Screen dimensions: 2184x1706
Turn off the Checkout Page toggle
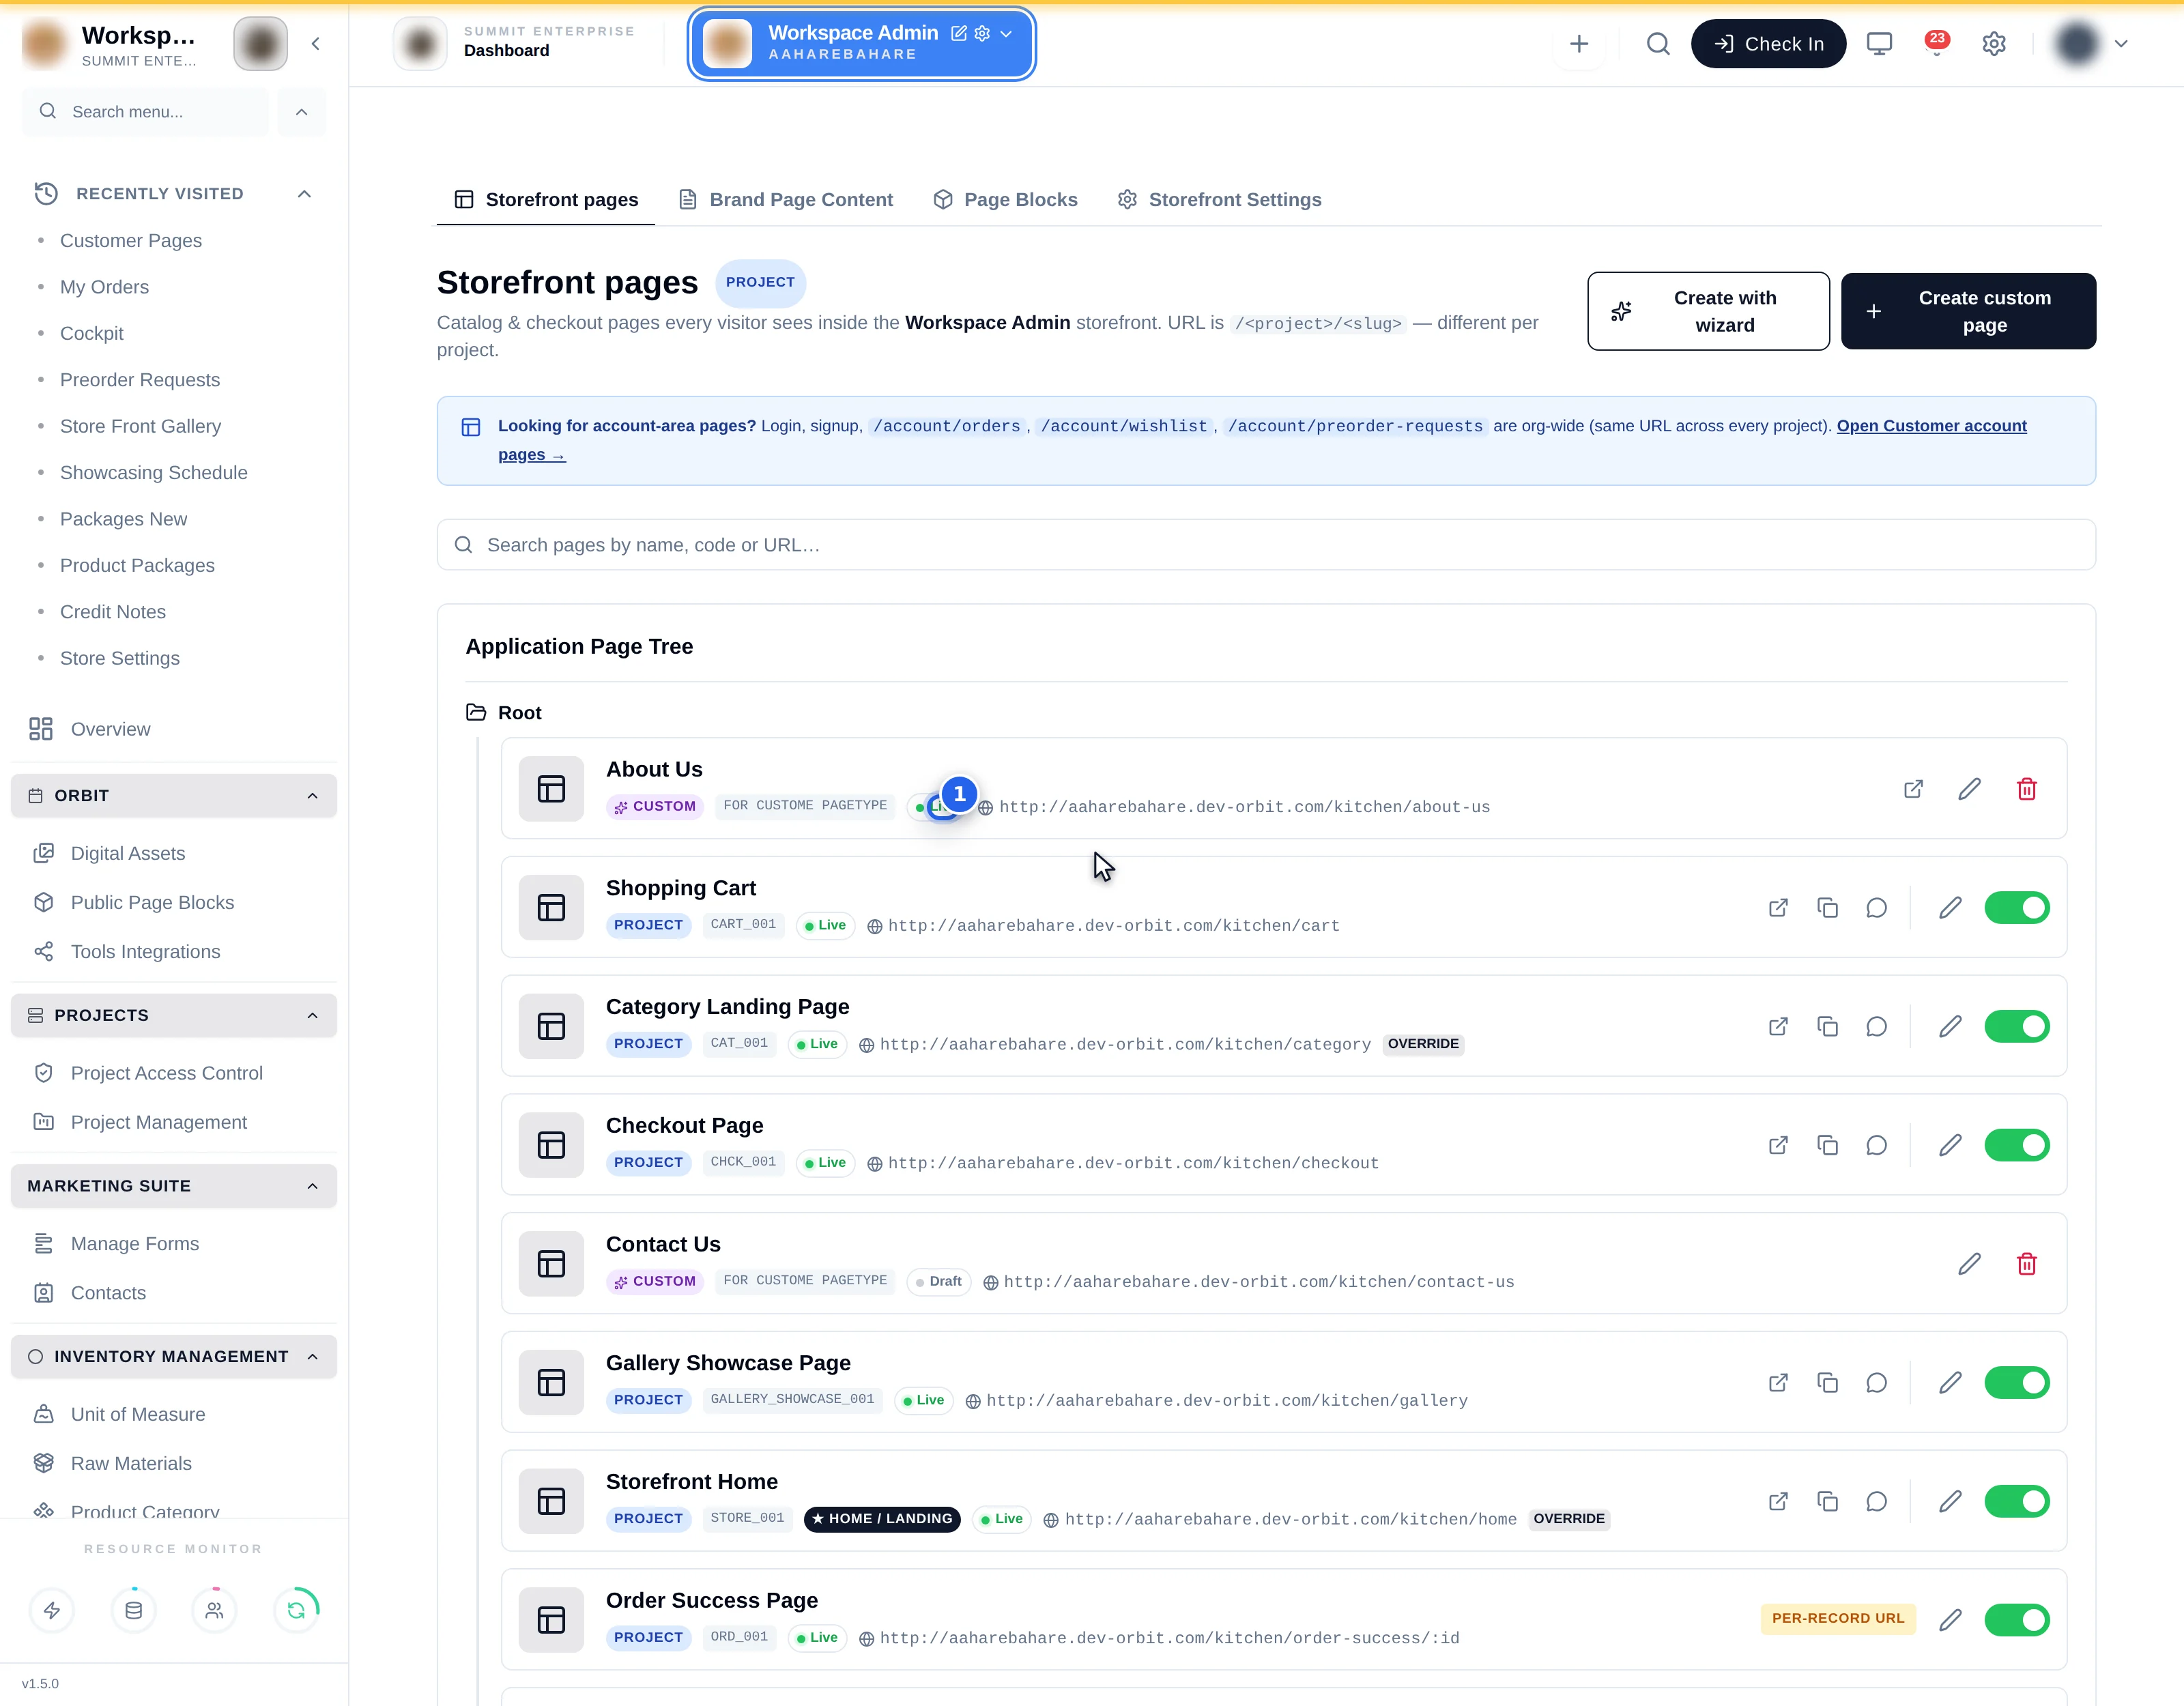click(2016, 1145)
